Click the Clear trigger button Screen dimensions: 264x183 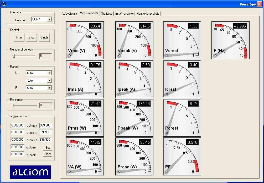tap(48, 154)
